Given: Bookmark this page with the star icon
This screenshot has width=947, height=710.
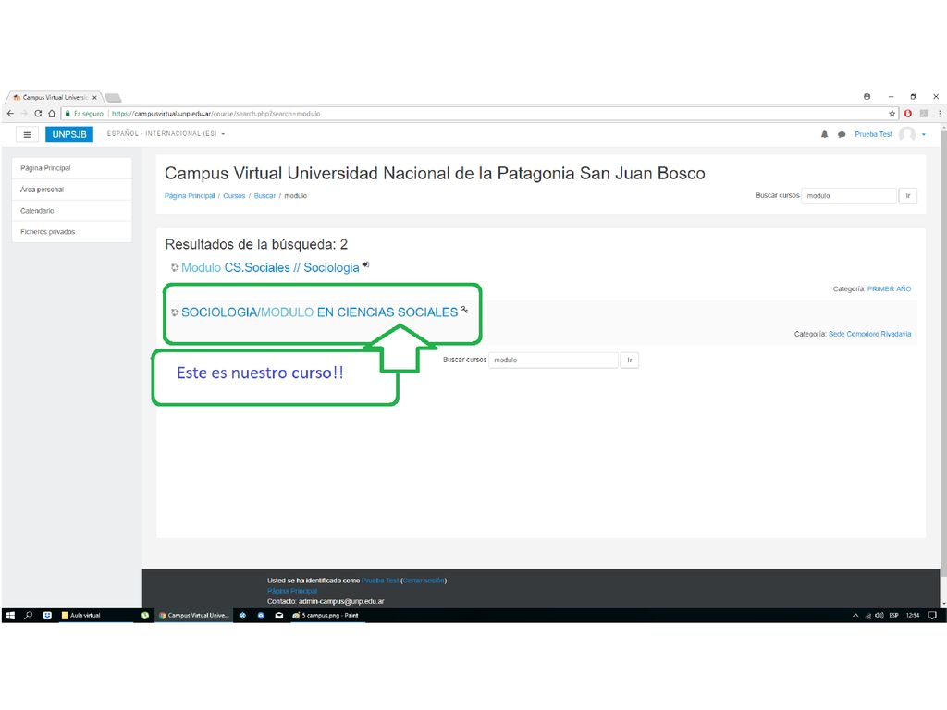Looking at the screenshot, I should [892, 114].
